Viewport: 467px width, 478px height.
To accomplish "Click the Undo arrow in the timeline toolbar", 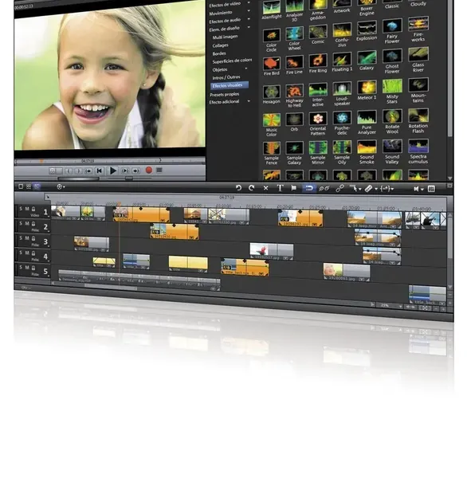I will 238,188.
